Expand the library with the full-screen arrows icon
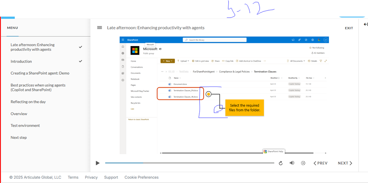368x183 pixels. (x=325, y=61)
